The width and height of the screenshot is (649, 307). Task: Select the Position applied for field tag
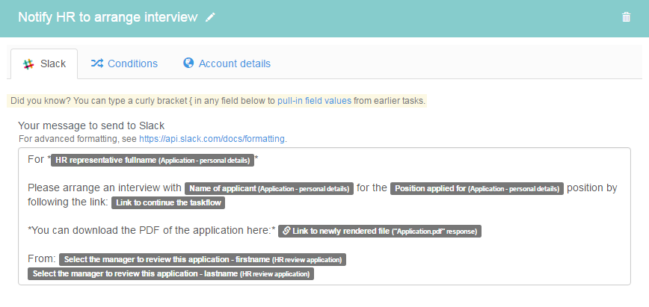[x=477, y=189]
